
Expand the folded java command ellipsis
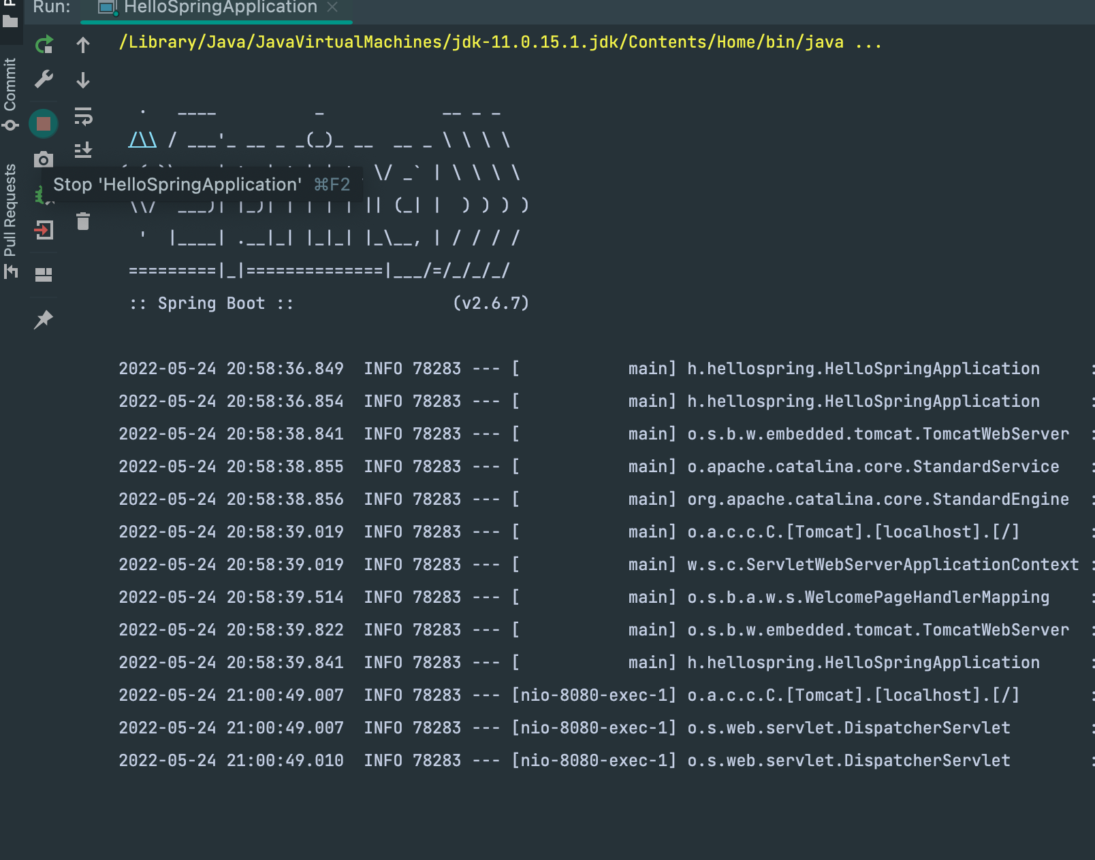869,42
